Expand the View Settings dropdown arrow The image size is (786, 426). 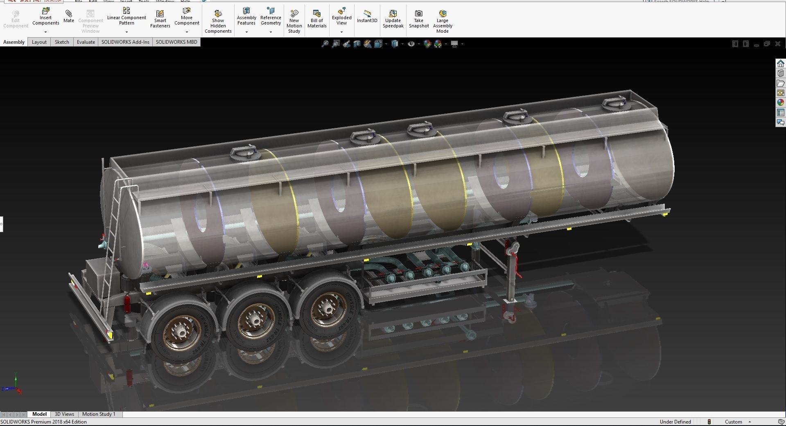[462, 44]
